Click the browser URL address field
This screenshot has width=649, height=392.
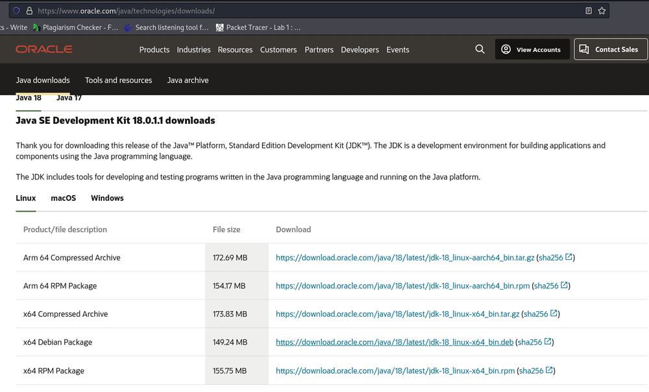[292, 11]
